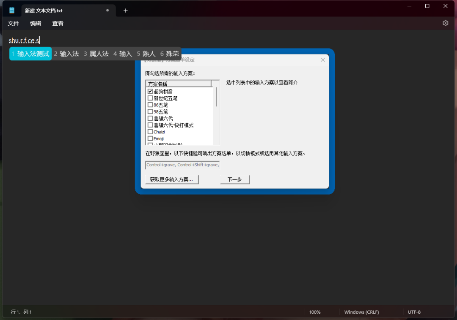Screen dimensions: 457x320
Task: Choose candidate 4 输入
Action: [123, 54]
